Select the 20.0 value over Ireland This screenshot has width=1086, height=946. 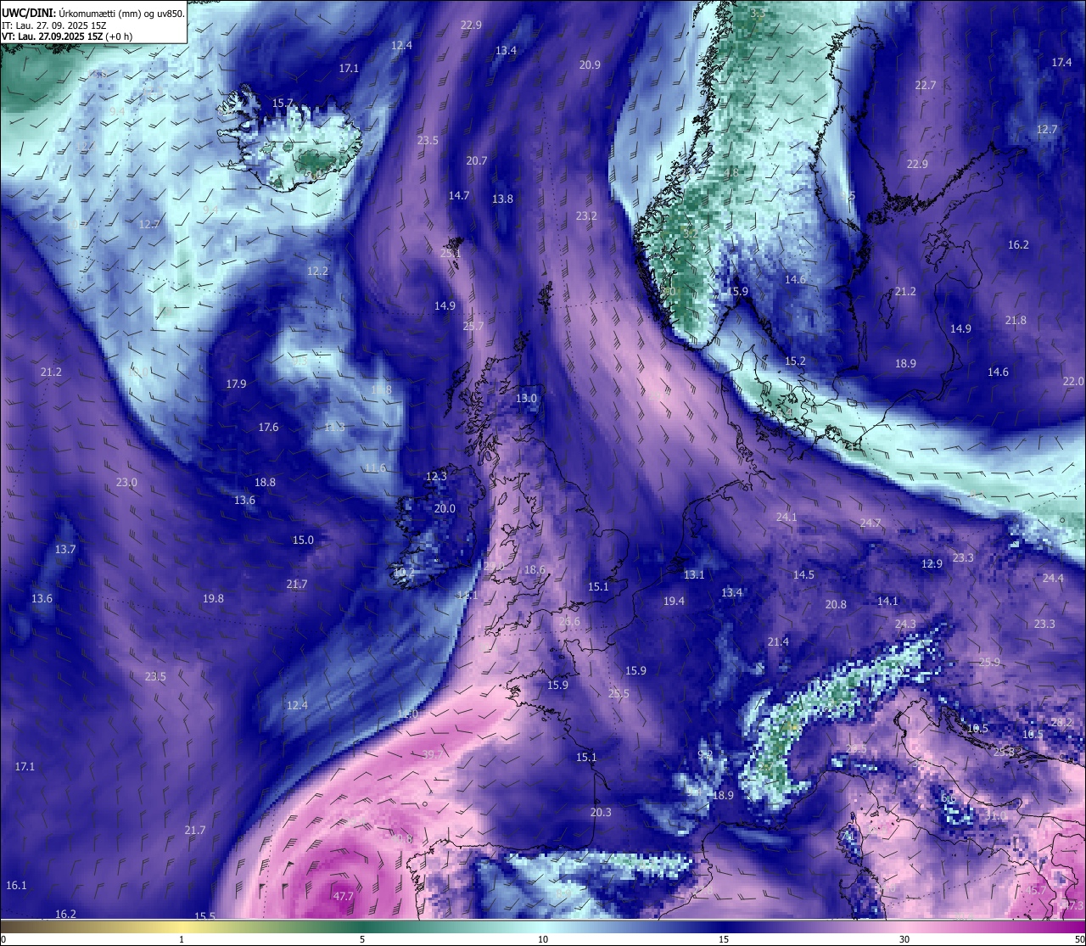(x=445, y=508)
